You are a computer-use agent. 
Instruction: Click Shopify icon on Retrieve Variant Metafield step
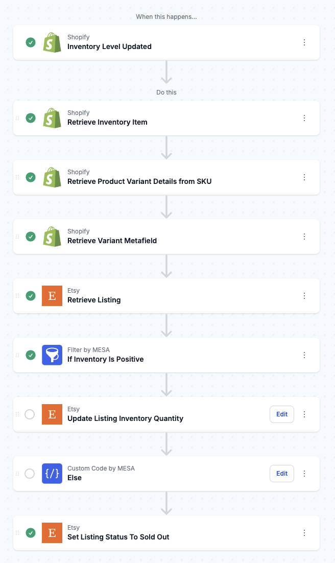[x=52, y=237]
